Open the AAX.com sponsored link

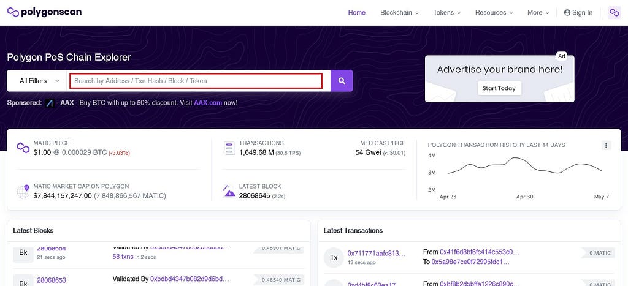click(x=207, y=103)
